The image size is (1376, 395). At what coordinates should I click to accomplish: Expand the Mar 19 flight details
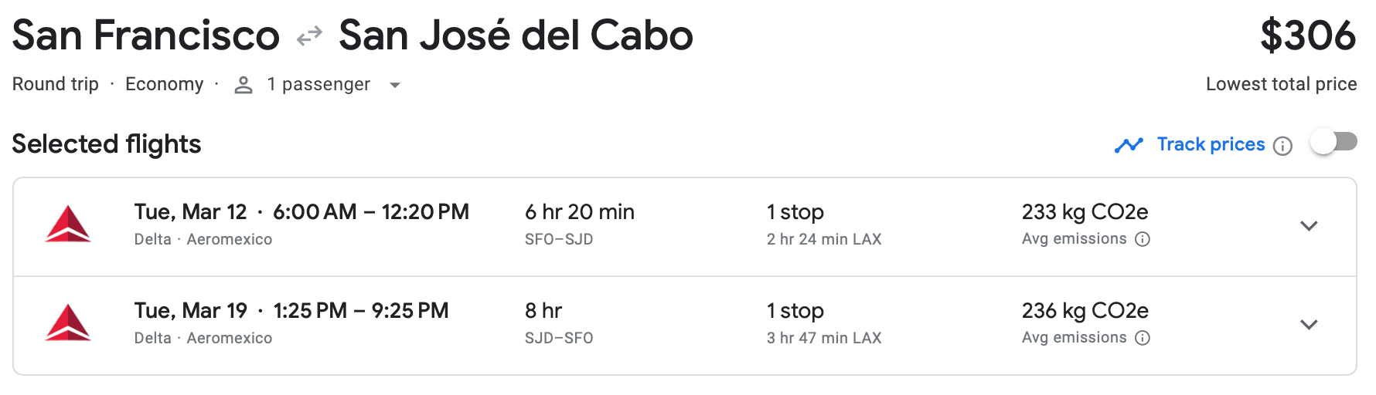(1309, 325)
